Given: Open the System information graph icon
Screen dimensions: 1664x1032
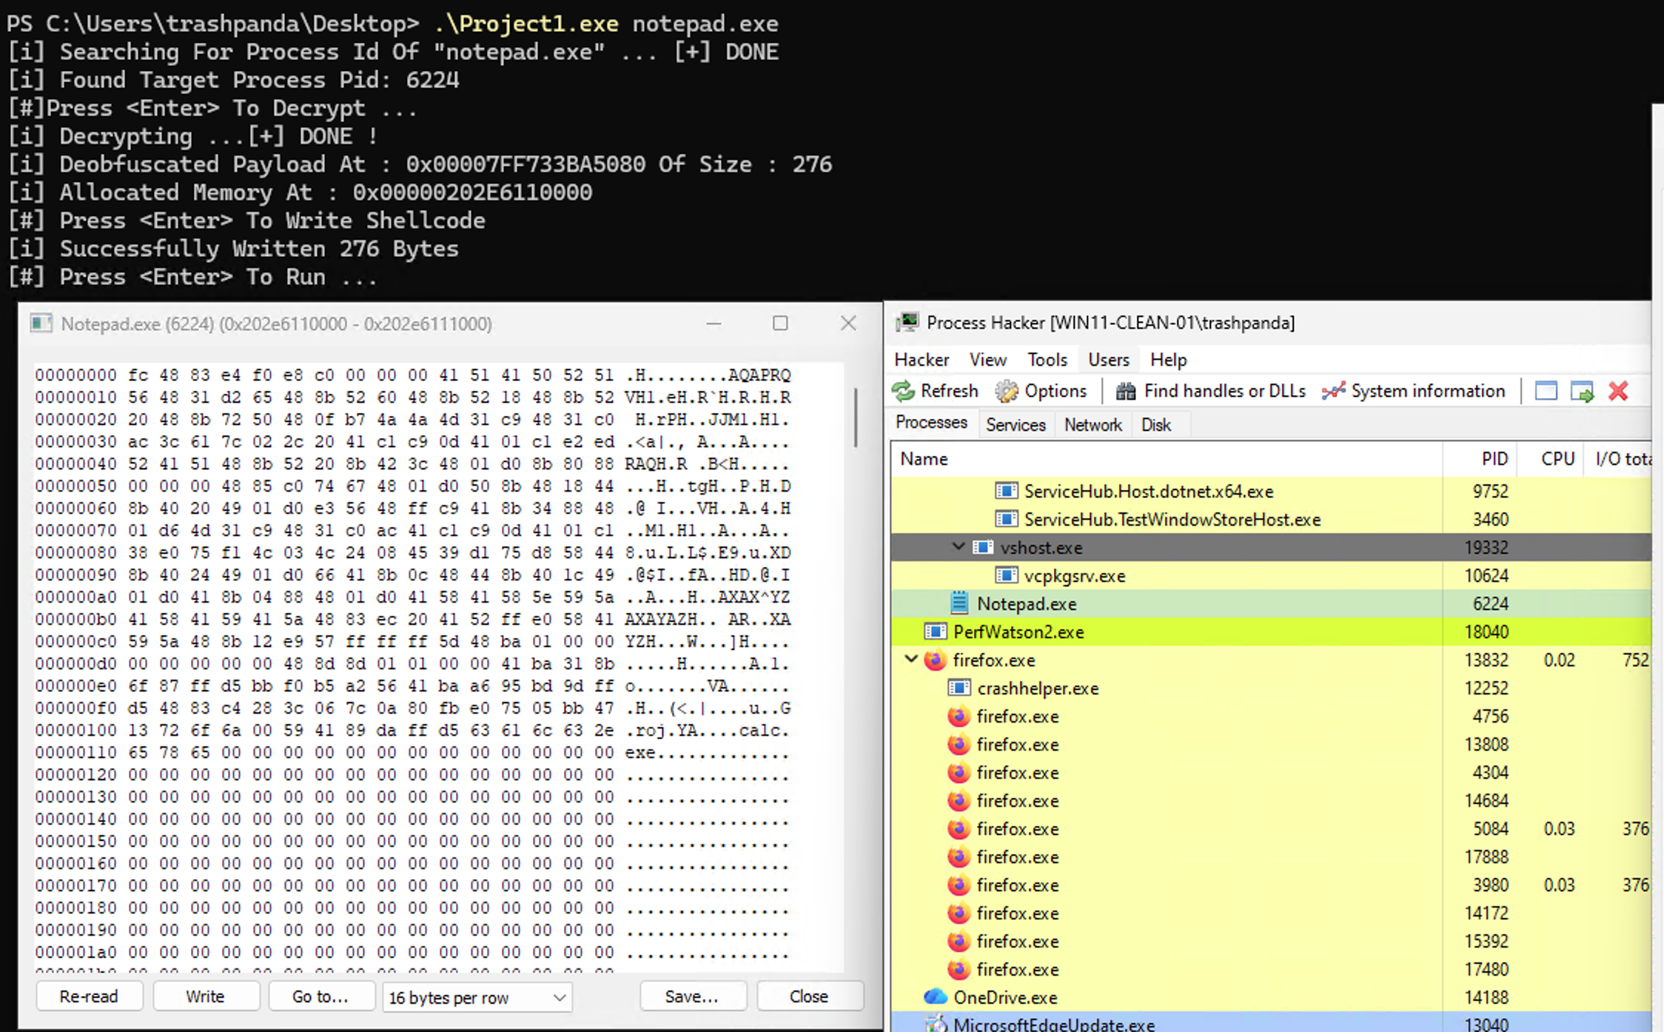Looking at the screenshot, I should [x=1333, y=391].
